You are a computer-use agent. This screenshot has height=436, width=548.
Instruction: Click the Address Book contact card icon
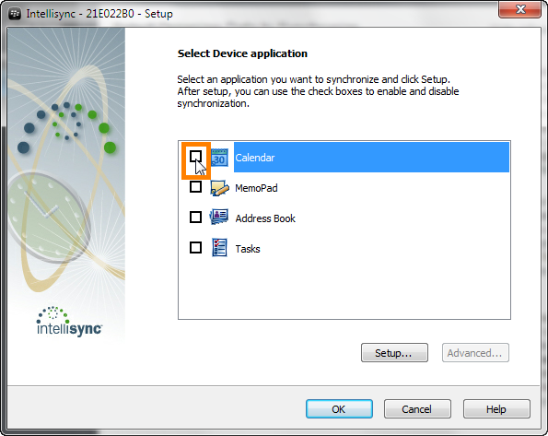(x=219, y=217)
